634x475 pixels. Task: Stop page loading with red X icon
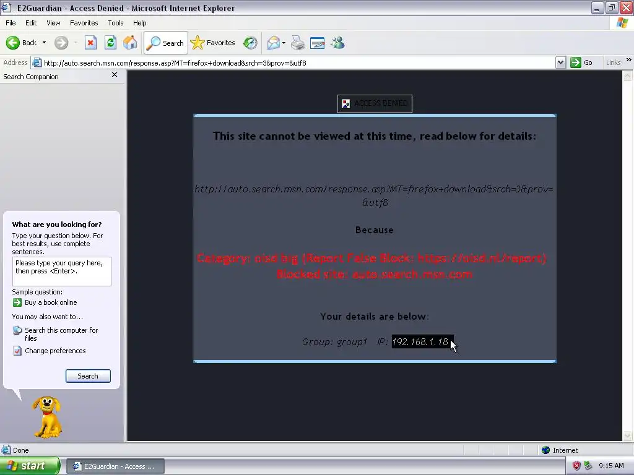[90, 43]
